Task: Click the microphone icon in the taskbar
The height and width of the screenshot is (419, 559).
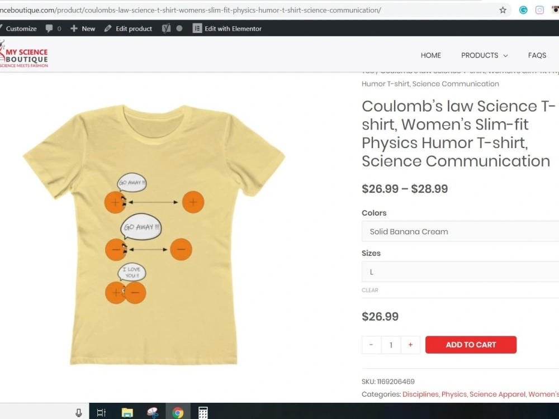Action: point(79,413)
